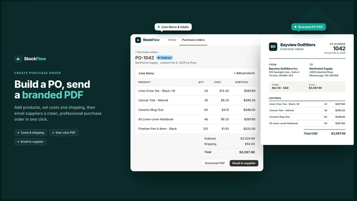Click the Northwind Supply recipient name on the PDF
This screenshot has height=201, width=357.
tap(321, 69)
